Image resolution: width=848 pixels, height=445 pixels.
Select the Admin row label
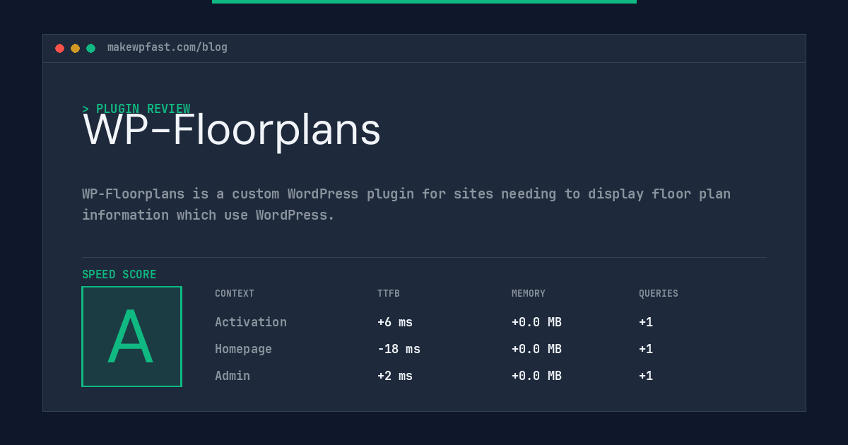232,376
